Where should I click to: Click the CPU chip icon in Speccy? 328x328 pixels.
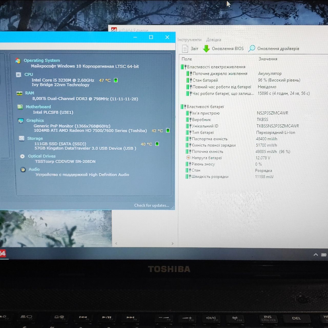pos(18,75)
